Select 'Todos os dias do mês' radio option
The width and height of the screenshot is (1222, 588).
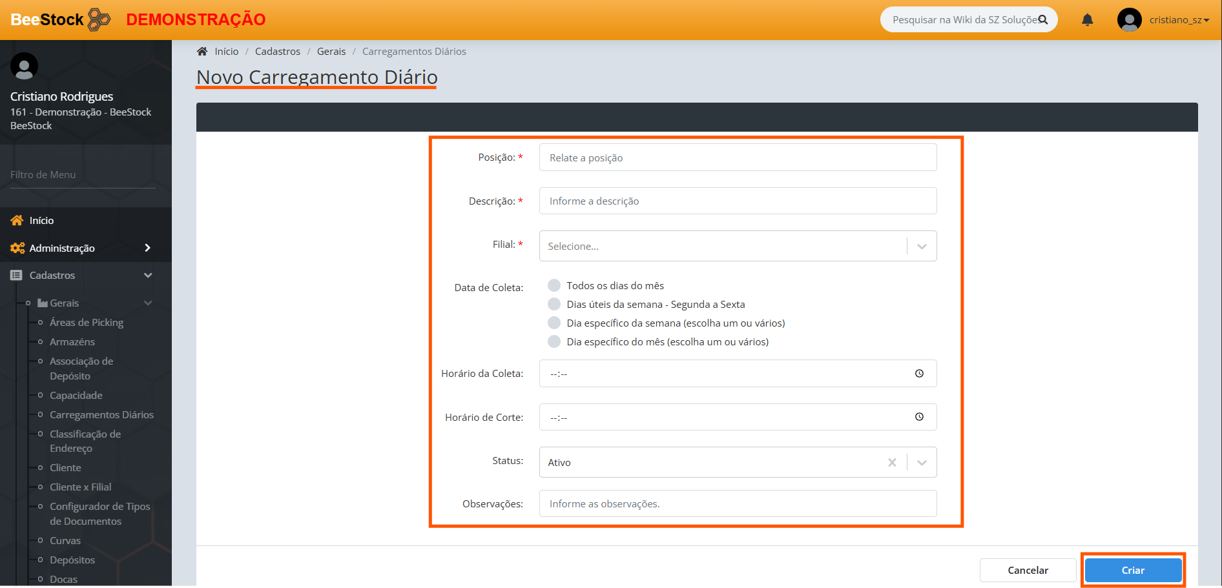tap(554, 285)
